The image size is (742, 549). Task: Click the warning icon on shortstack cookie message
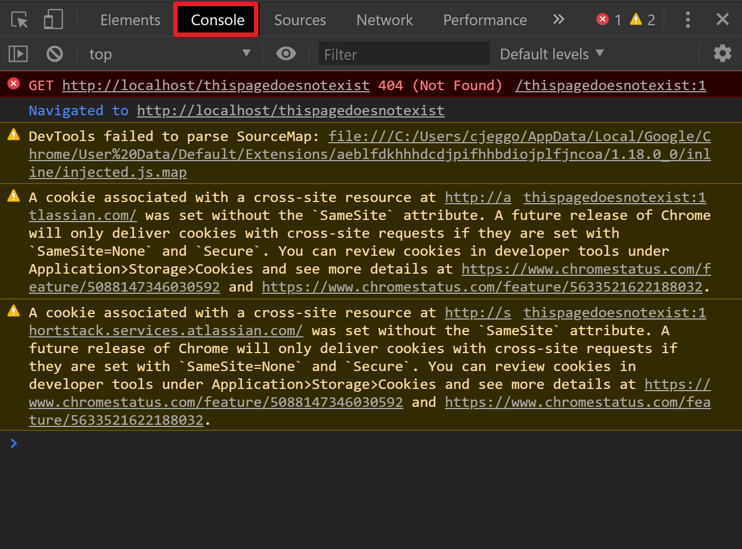click(13, 312)
